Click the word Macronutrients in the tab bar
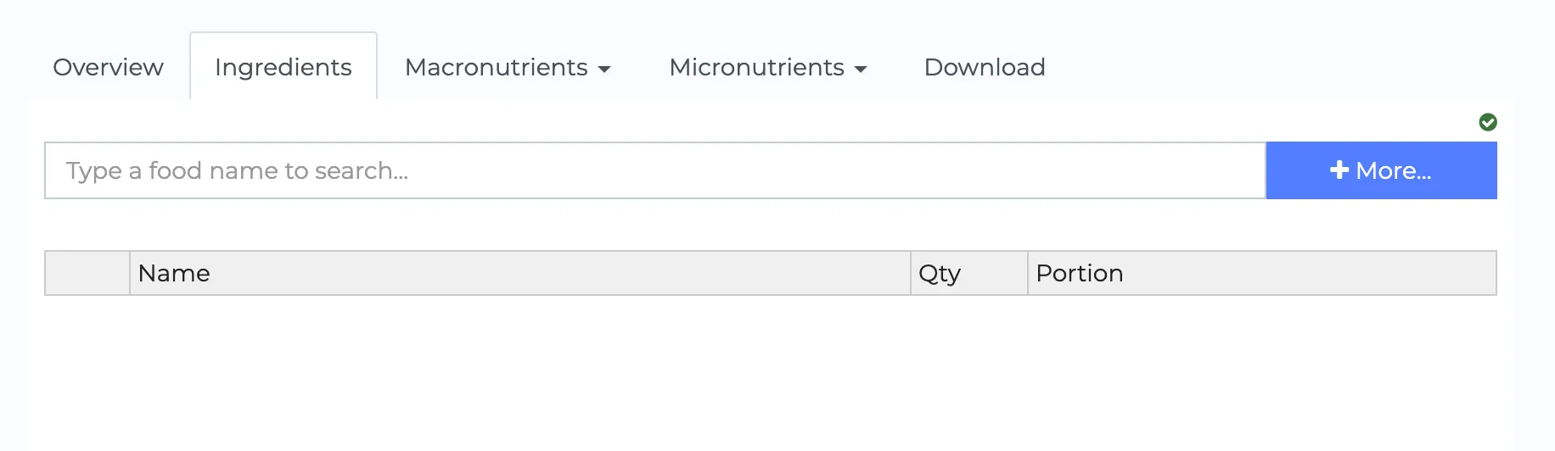Viewport: 1555px width, 451px height. click(x=497, y=67)
